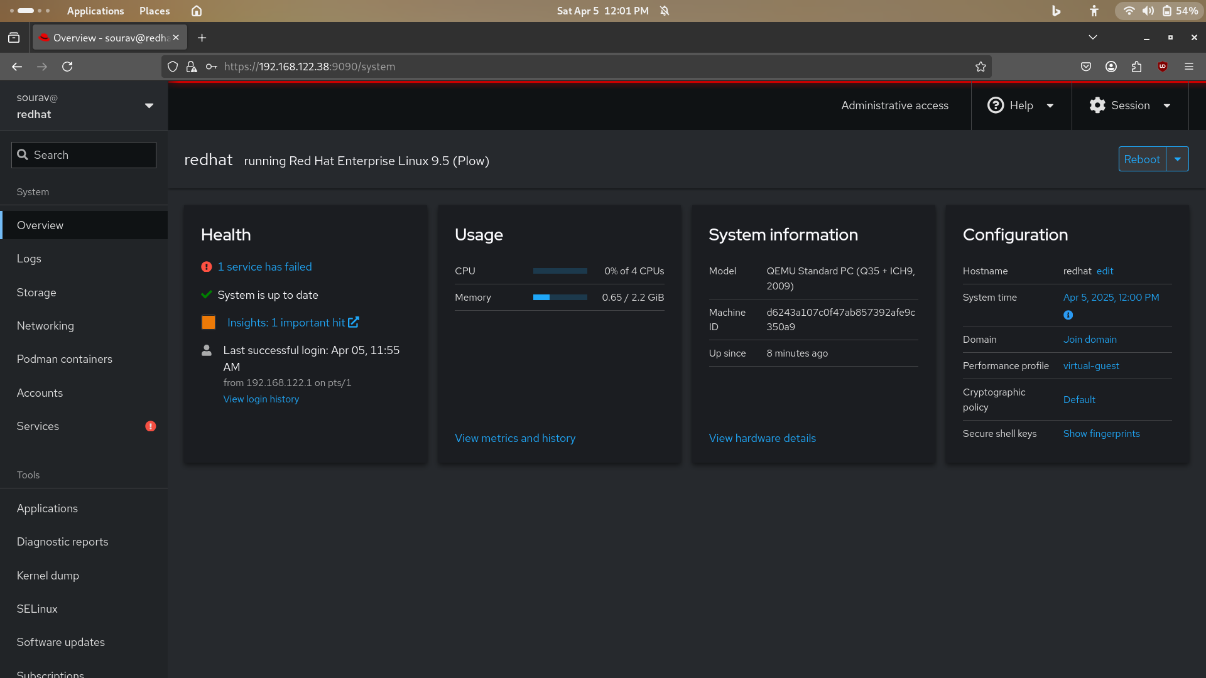Edit the hostname via edit link

1105,271
